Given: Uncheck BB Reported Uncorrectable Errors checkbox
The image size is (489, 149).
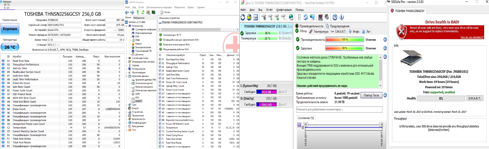Looking at the screenshot, I should (x=160, y=120).
